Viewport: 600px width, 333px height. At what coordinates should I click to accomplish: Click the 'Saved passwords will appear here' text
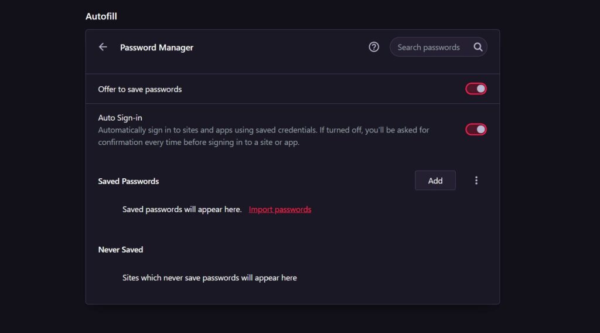[182, 209]
